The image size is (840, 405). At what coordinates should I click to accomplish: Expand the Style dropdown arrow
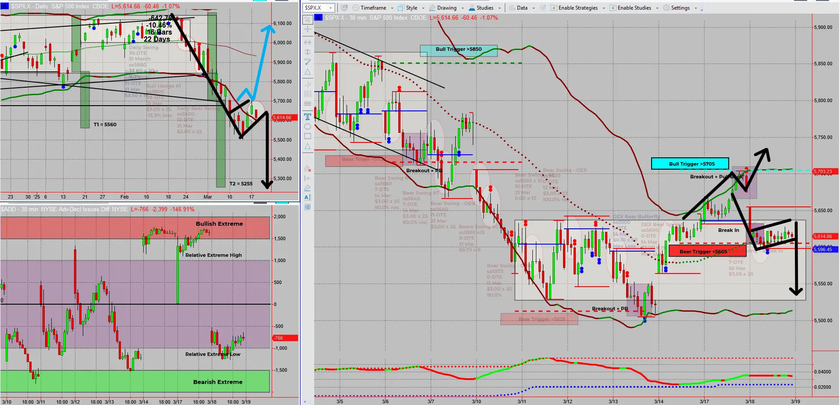tap(423, 8)
